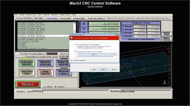The image size is (190, 106).
Task: Click Simulate Program Run
Action: coord(31,54)
